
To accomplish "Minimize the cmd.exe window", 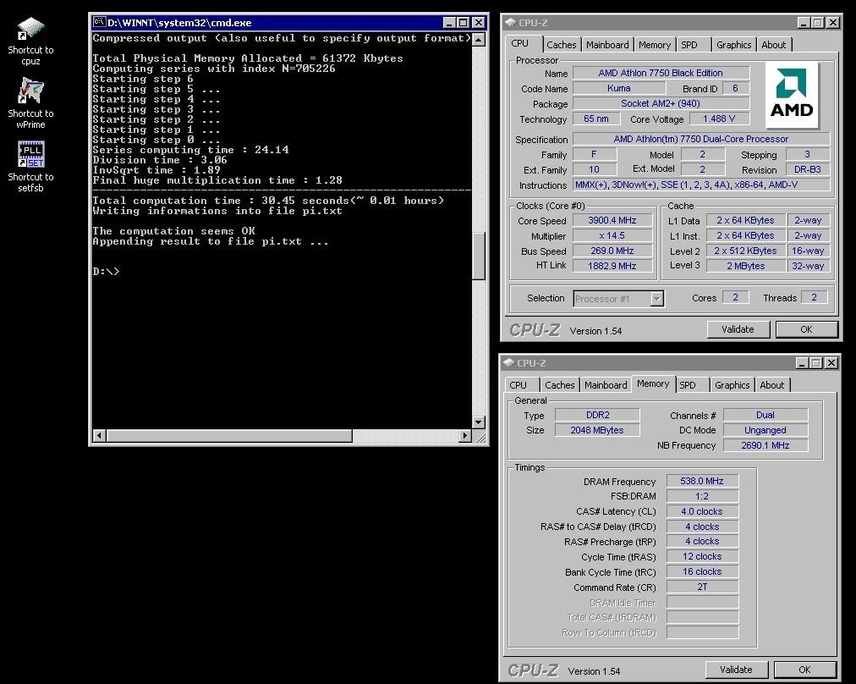I will click(449, 22).
